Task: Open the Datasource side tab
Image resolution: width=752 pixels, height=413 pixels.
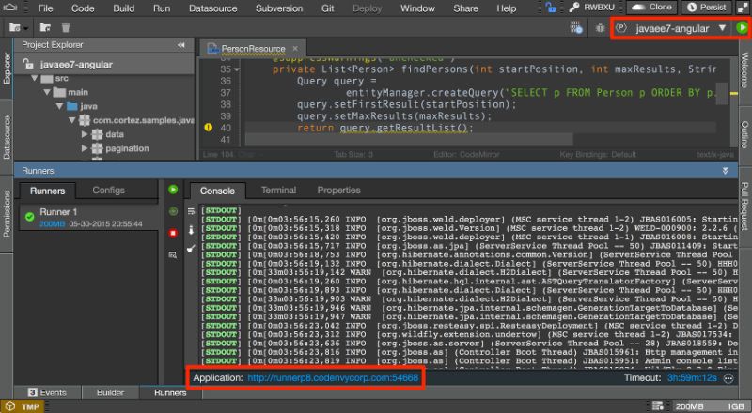Action: coord(7,137)
